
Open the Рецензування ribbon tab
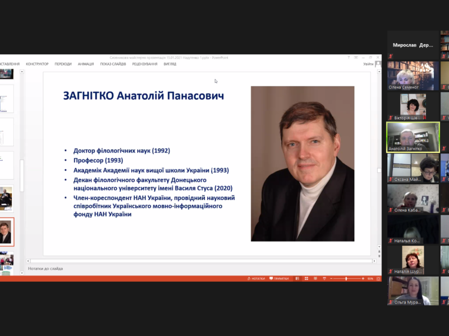[x=144, y=64]
